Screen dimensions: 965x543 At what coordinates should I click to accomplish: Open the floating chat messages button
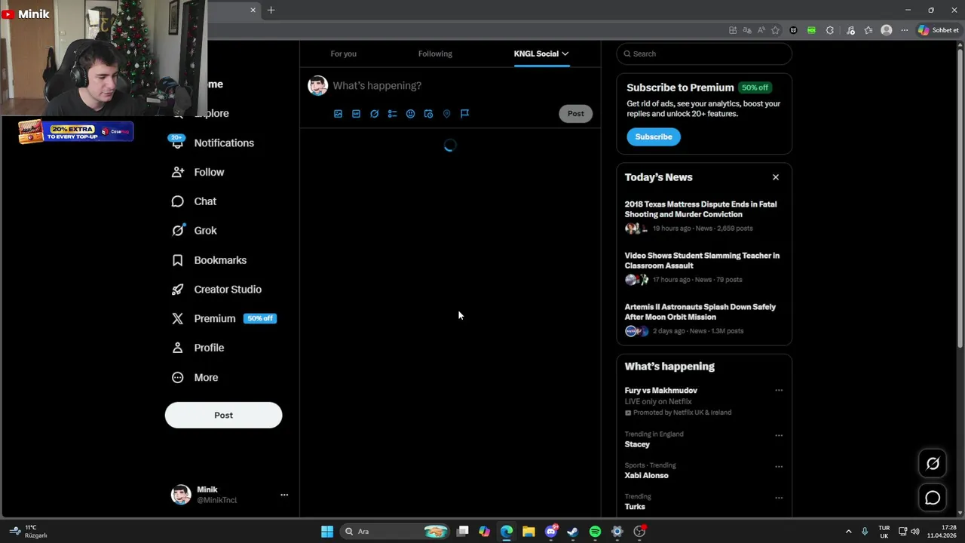(933, 498)
